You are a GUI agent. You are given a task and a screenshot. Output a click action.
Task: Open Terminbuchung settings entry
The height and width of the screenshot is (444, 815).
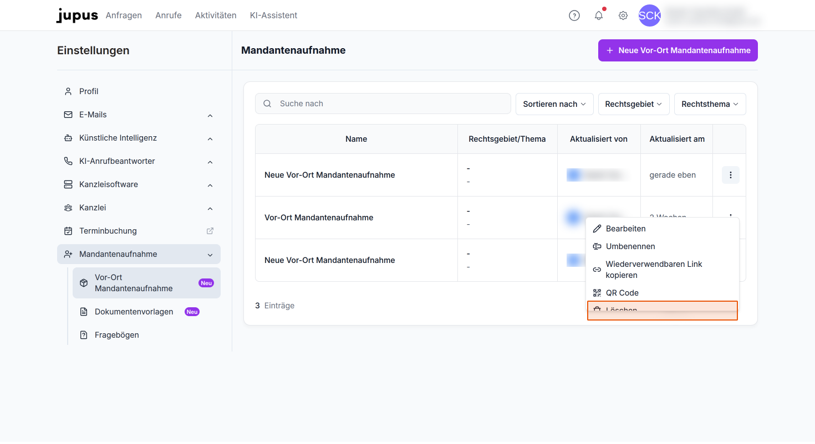coord(139,231)
